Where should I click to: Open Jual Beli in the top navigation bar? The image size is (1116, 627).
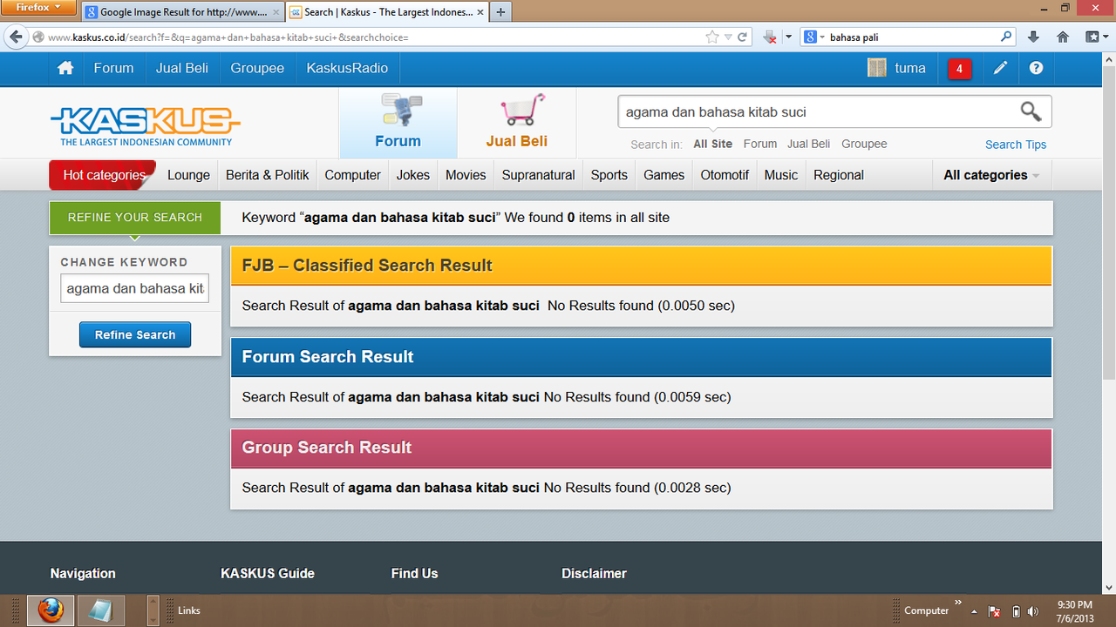[x=182, y=68]
